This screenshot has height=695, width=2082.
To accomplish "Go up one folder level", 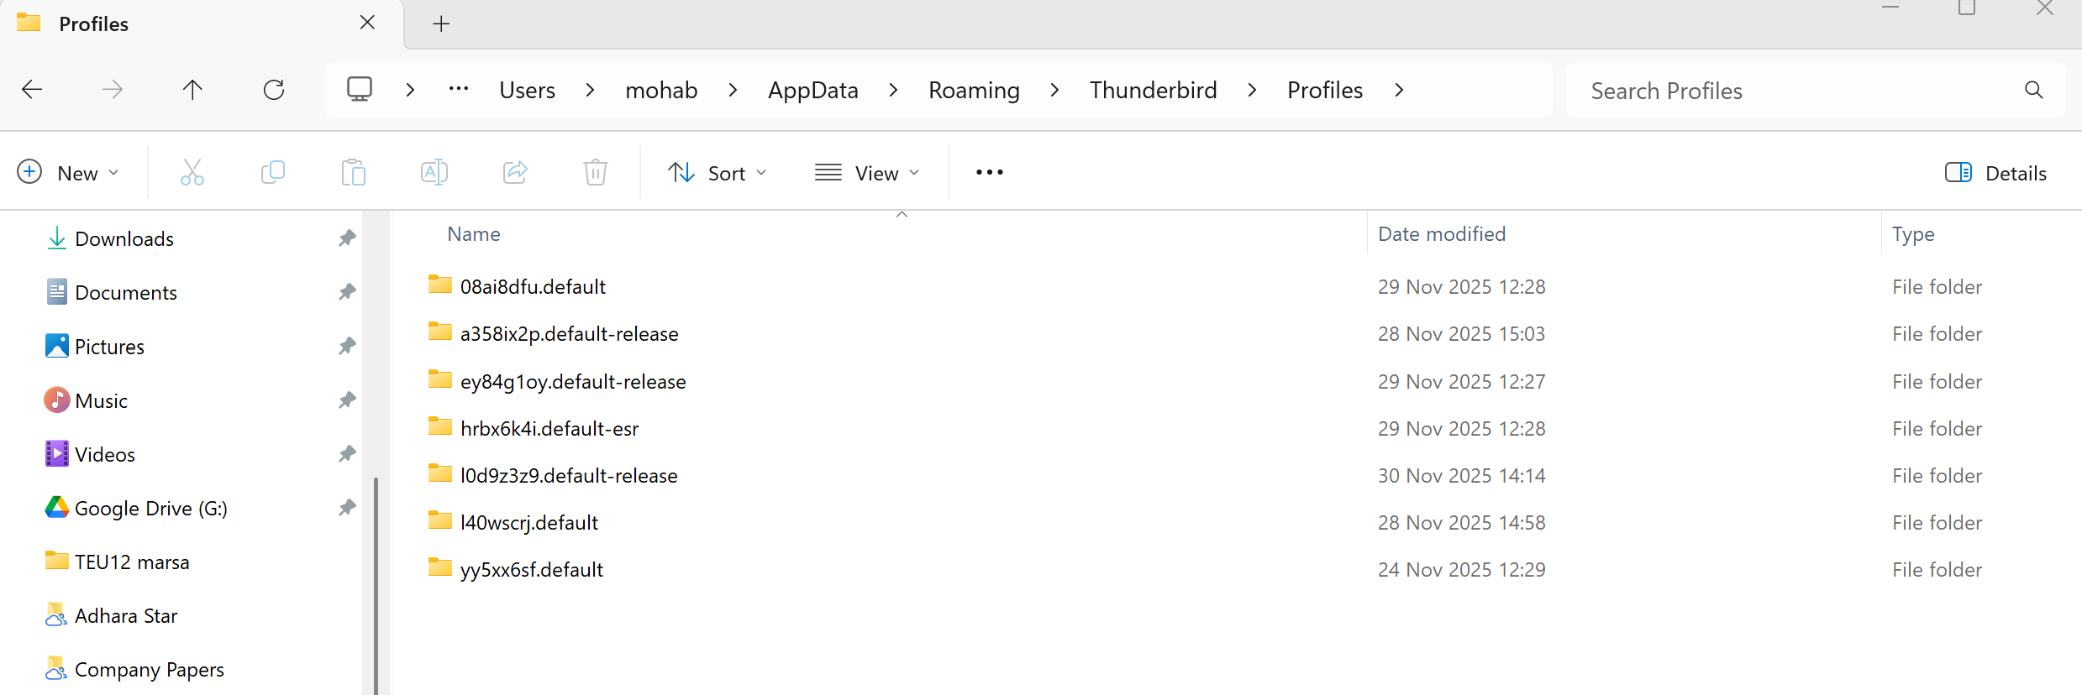I will coord(192,90).
